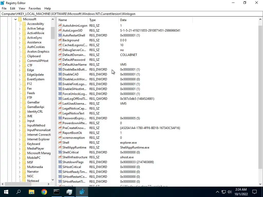Image resolution: width=263 pixels, height=197 pixels.
Task: Collapse the Microsoft tree node
Action: (15, 19)
